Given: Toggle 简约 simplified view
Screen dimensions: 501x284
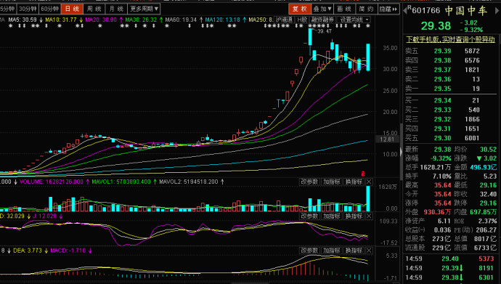Looking at the screenshot, I should [366, 9].
